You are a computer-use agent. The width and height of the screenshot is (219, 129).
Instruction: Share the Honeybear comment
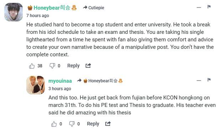tap(88, 66)
